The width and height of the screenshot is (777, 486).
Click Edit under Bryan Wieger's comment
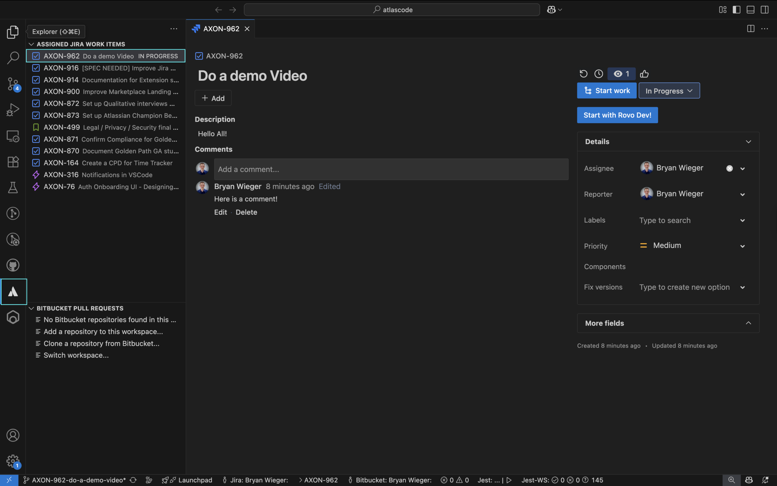tap(220, 212)
